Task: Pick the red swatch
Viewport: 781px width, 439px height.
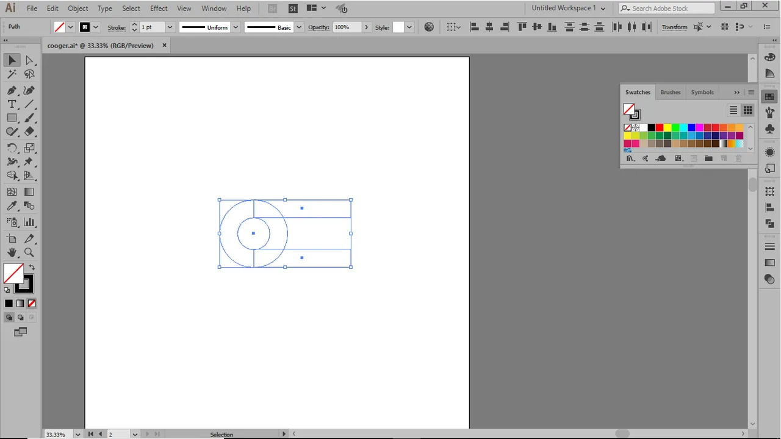Action: click(x=660, y=127)
